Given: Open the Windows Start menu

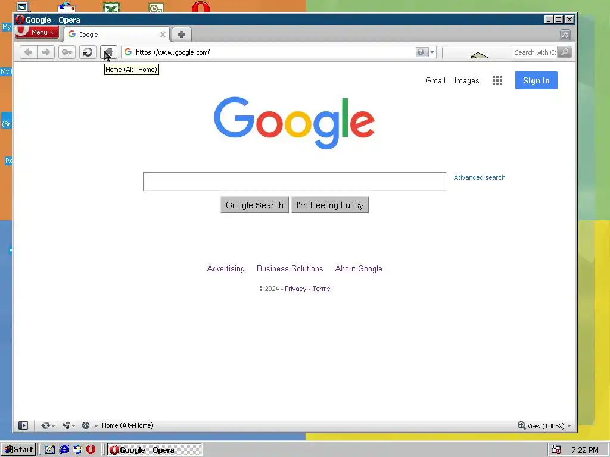Looking at the screenshot, I should click(18, 450).
